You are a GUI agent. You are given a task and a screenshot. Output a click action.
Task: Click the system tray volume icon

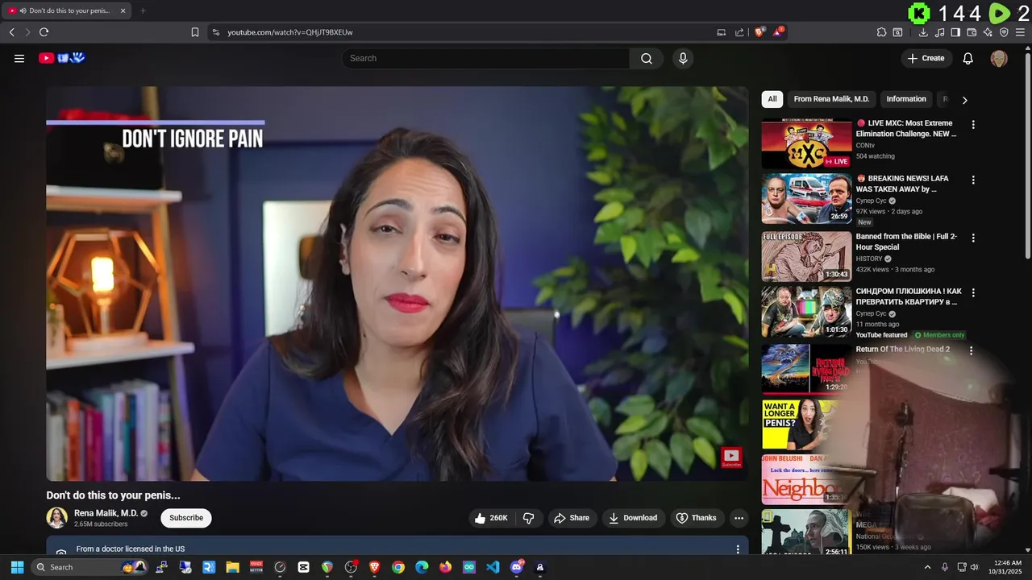974,567
